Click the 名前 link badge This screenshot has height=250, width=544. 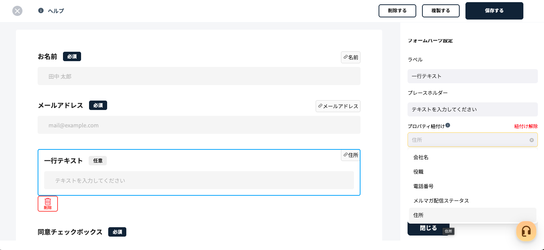[351, 57]
